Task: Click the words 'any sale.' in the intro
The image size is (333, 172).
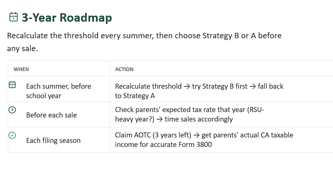Action: pyautogui.click(x=22, y=49)
